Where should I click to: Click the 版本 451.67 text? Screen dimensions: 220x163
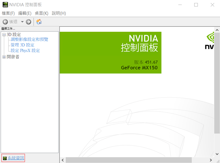tap(146, 62)
